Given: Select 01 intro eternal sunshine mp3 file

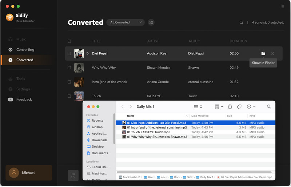Looking at the screenshot, I should click(x=196, y=127).
